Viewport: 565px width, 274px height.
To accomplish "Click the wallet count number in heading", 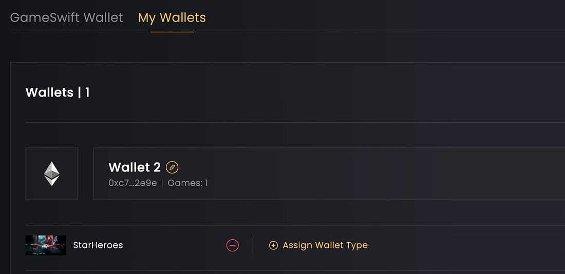I will [x=87, y=92].
